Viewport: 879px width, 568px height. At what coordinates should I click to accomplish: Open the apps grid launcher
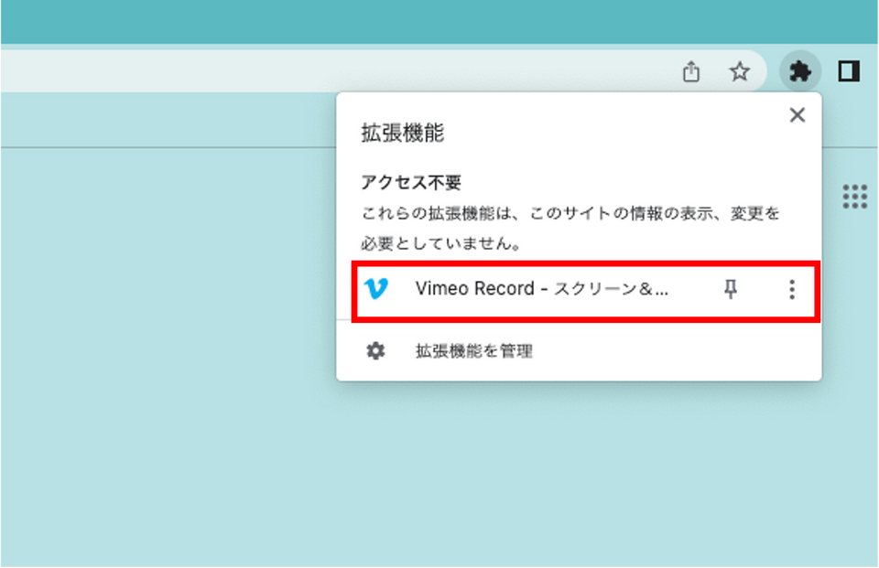855,197
